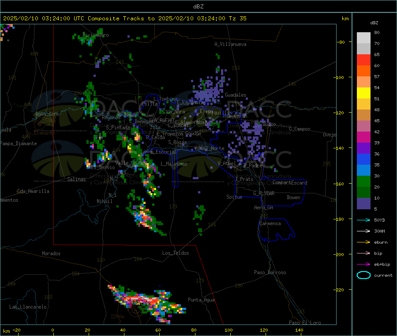The height and width of the screenshot is (336, 397).
Task: Click the CompantEscard map label
Action: 290,183
